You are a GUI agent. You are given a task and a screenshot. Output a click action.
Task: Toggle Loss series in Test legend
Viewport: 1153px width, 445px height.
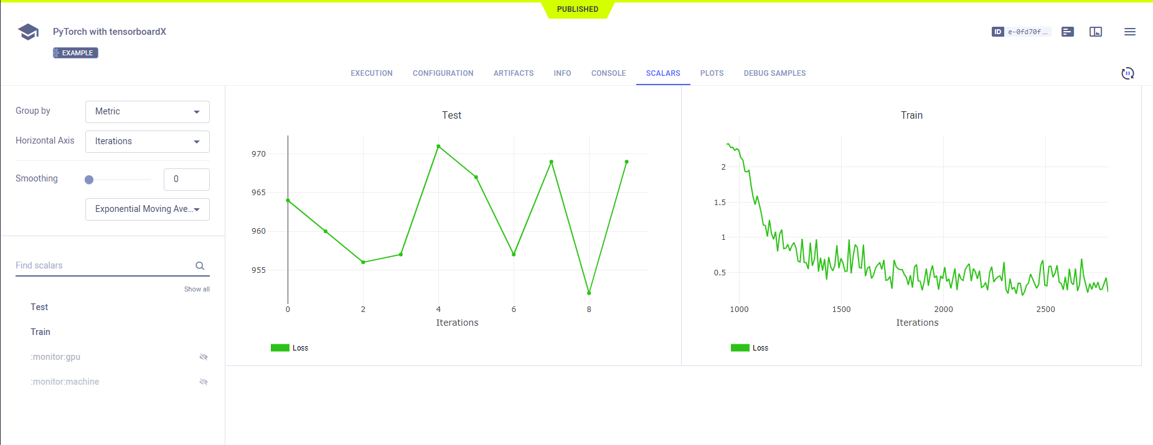[x=290, y=348]
